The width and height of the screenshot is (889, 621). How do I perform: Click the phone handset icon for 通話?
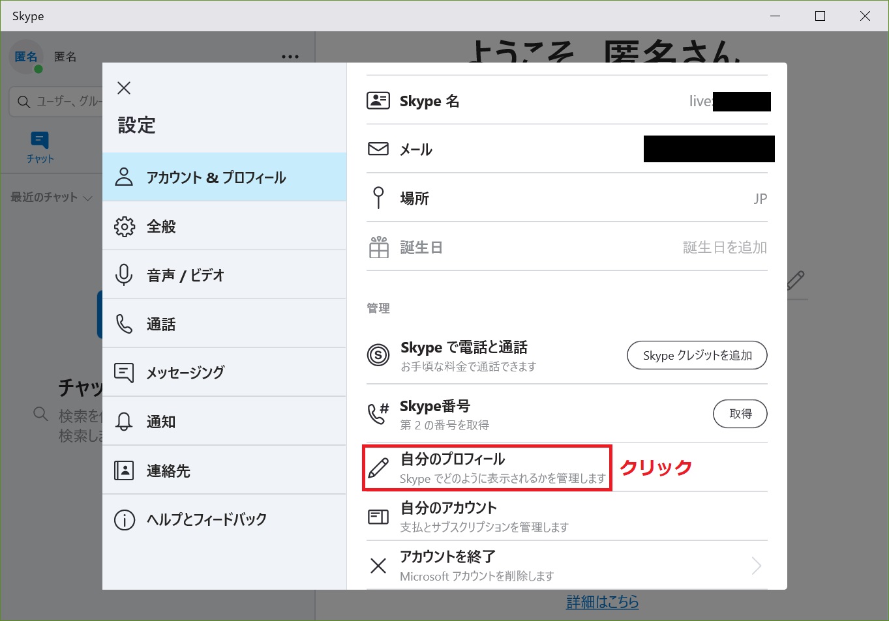click(x=124, y=324)
